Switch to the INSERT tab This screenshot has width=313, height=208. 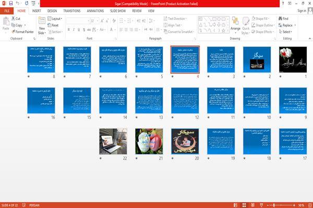point(37,11)
